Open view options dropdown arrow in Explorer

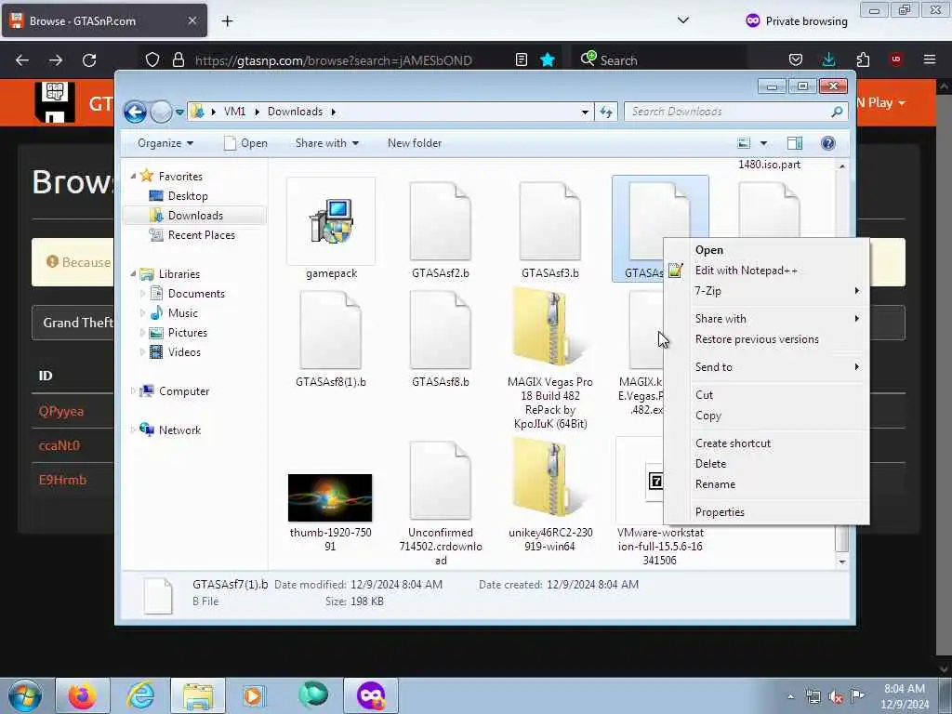(x=764, y=143)
